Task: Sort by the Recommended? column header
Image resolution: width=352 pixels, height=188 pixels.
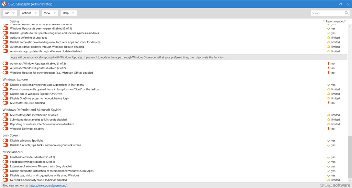Action: click(x=335, y=21)
